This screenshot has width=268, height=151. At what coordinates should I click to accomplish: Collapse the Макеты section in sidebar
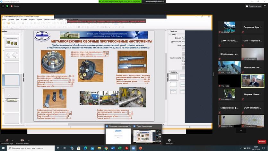click(169, 72)
